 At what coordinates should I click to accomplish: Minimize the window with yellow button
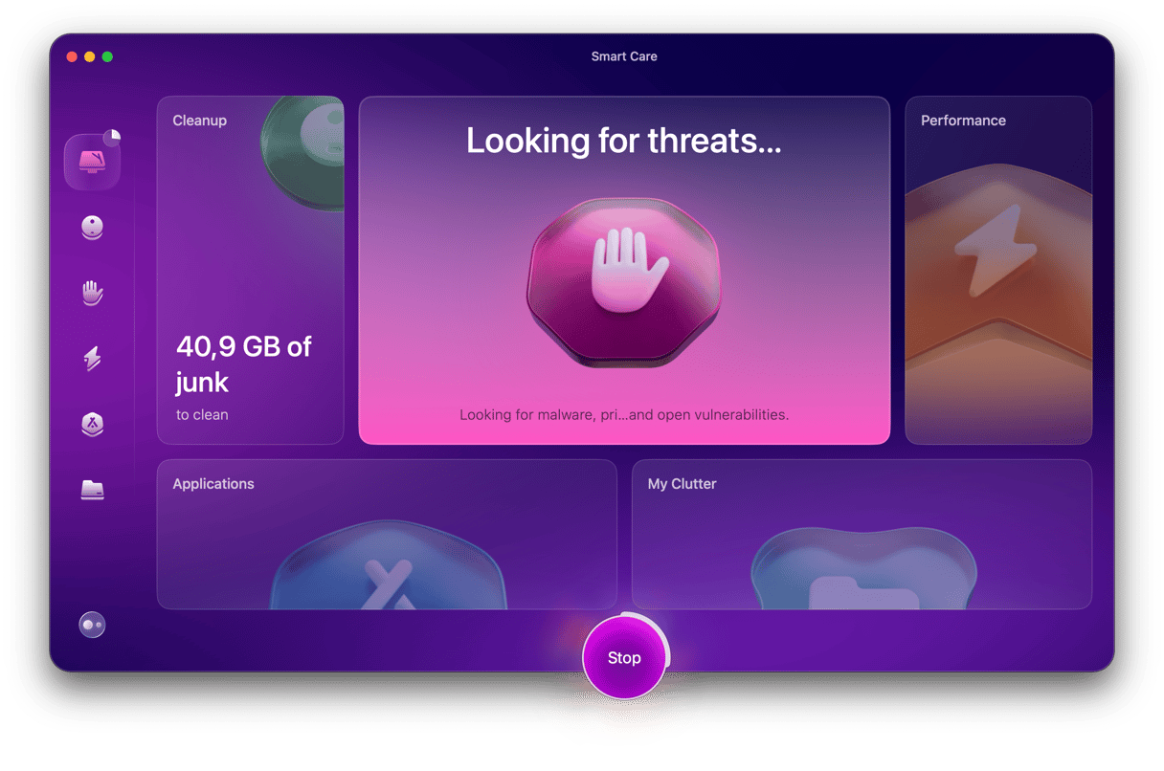[90, 56]
